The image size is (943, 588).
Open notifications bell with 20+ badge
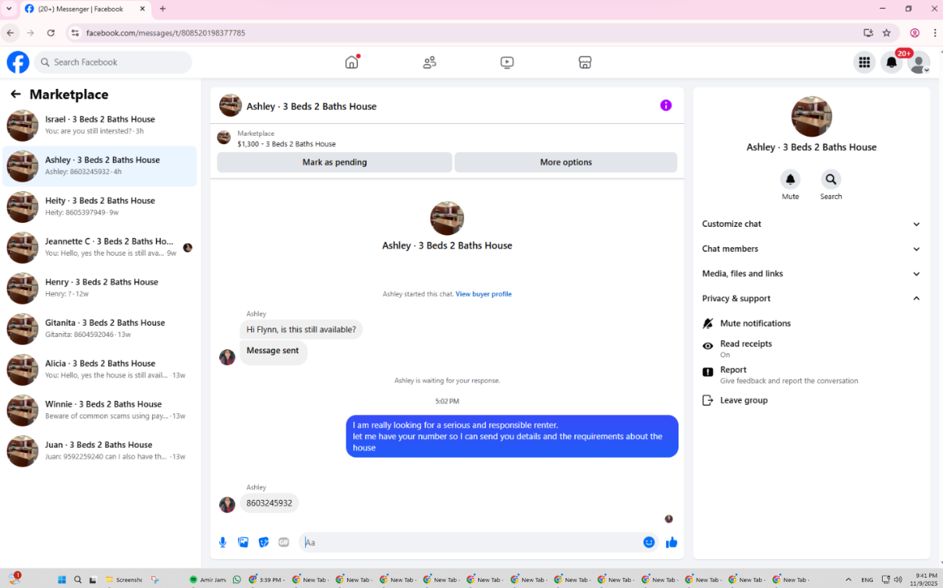(x=892, y=62)
